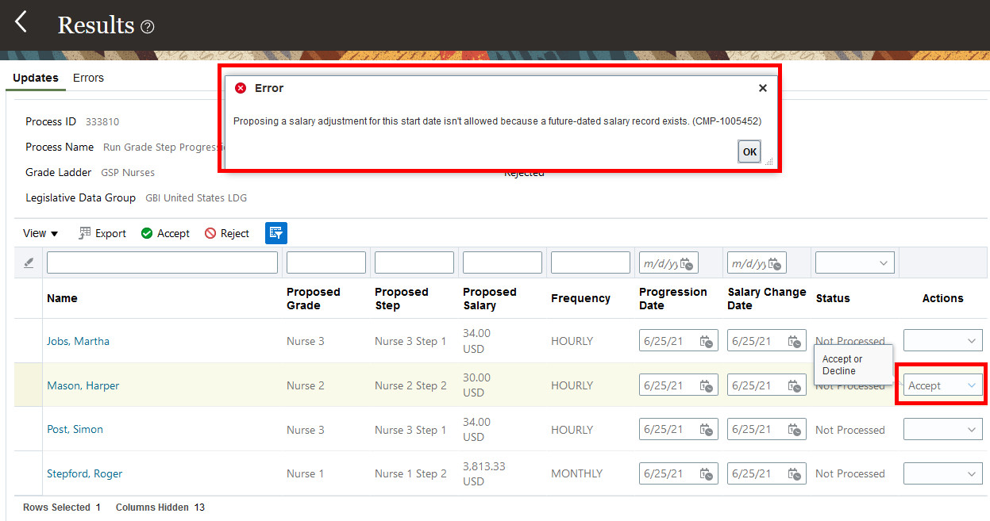
Task: Expand Mason, Harper's Accept action dropdown
Action: point(943,385)
